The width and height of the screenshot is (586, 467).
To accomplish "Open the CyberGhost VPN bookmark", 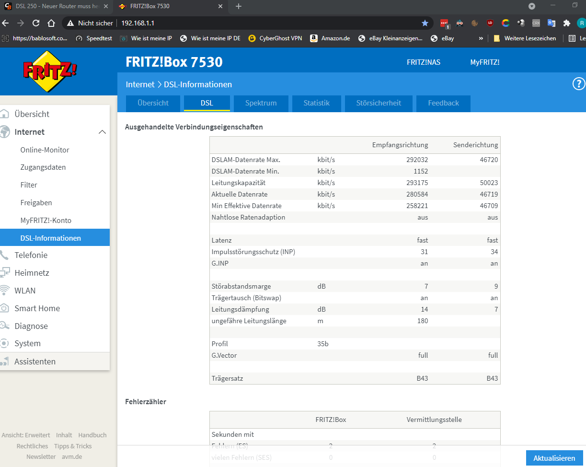I will (x=275, y=38).
